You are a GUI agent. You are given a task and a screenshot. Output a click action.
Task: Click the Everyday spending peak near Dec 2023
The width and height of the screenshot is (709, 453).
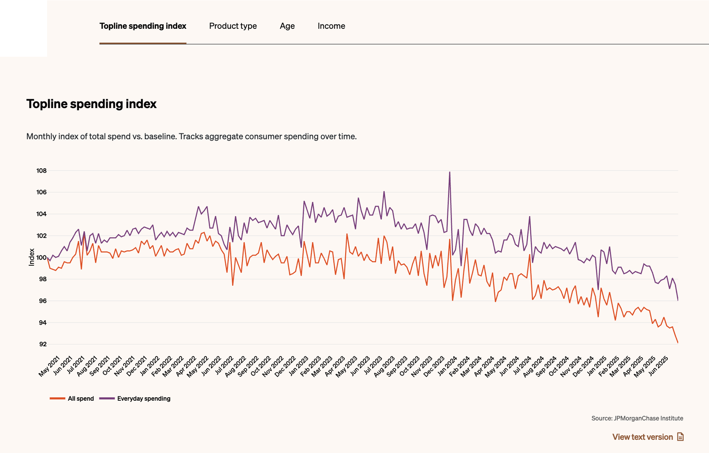[450, 172]
